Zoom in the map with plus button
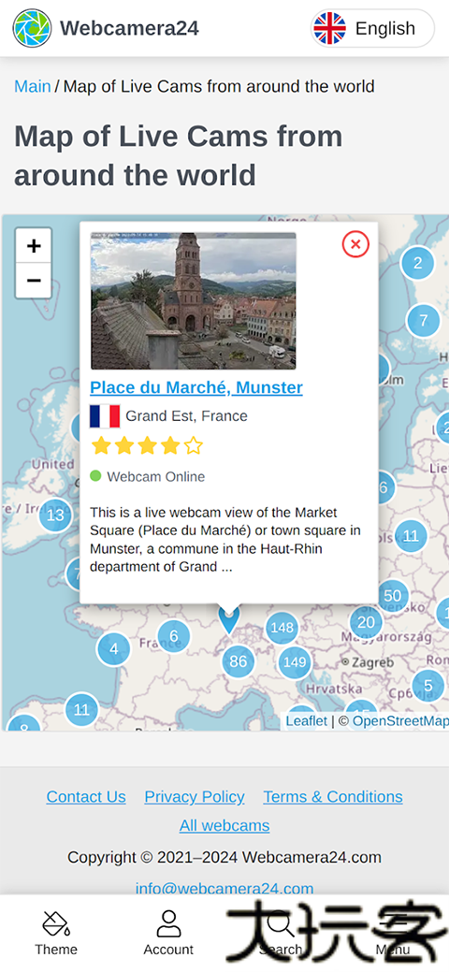Image resolution: width=449 pixels, height=972 pixels. [34, 245]
